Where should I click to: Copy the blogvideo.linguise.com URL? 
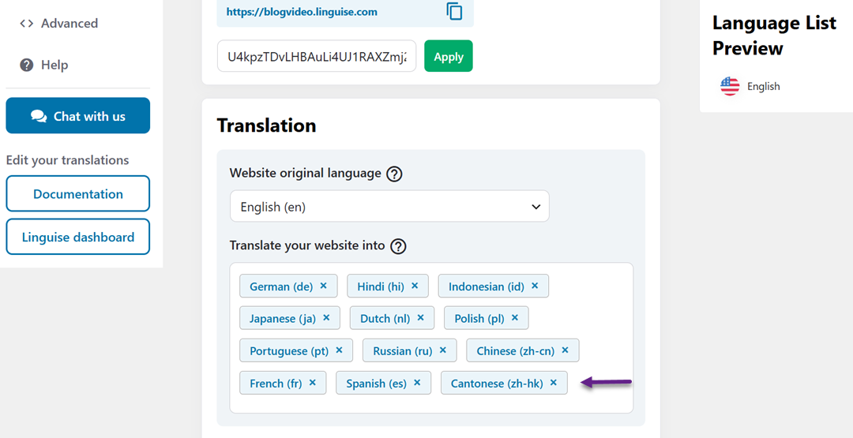coord(454,11)
